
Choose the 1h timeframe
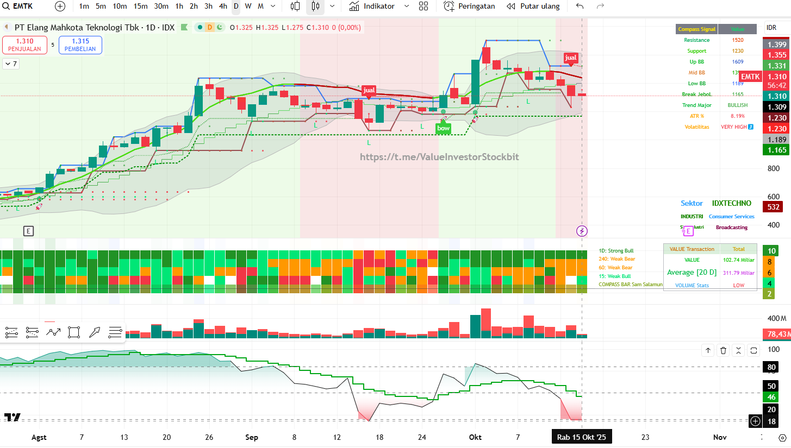pos(179,7)
